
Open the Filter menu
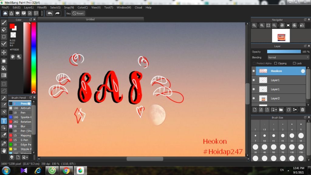(42, 8)
